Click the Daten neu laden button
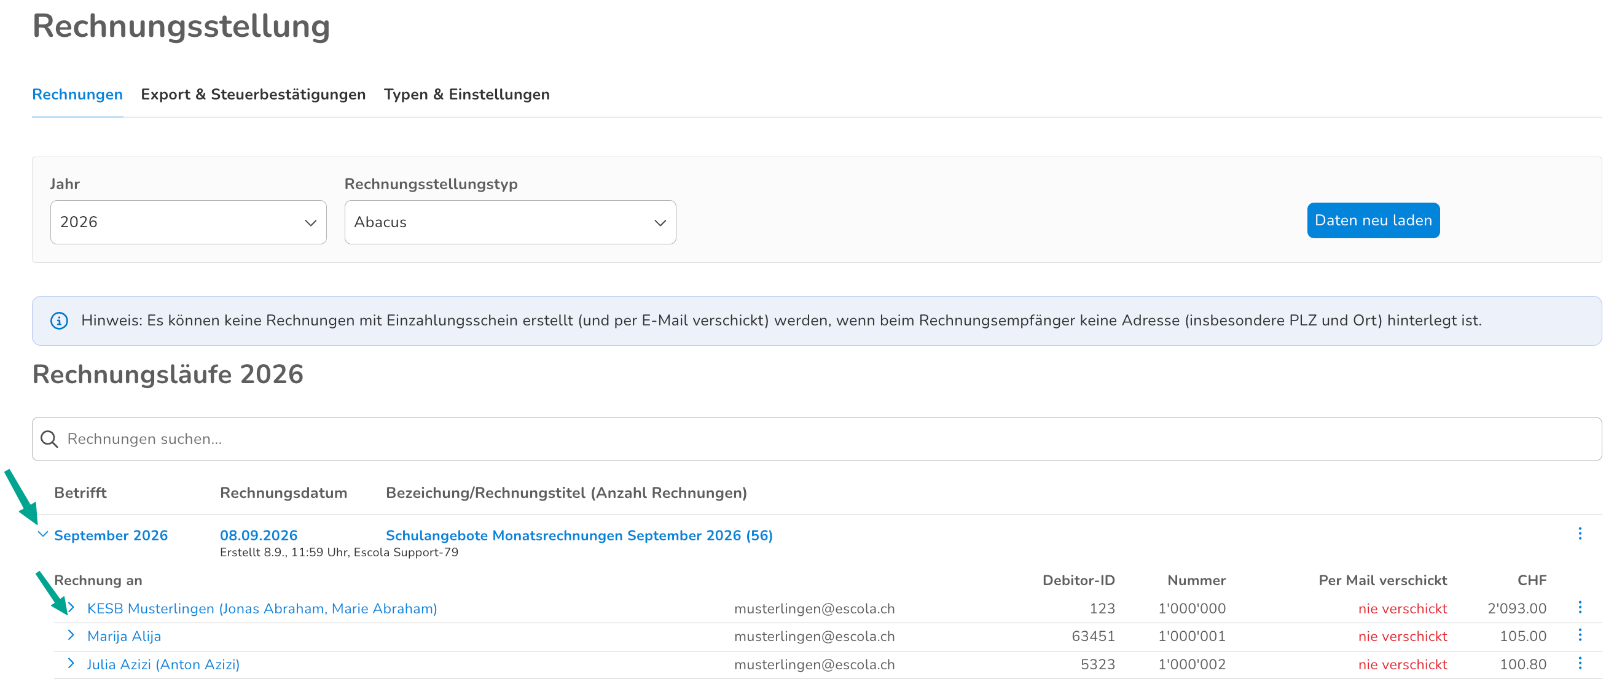This screenshot has width=1606, height=684. tap(1373, 220)
